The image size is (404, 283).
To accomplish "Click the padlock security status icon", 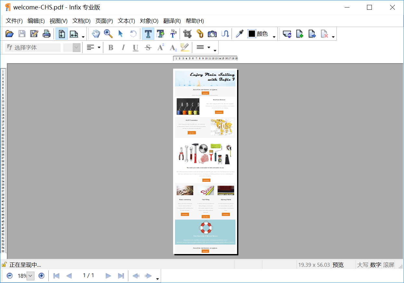I will (x=4, y=265).
